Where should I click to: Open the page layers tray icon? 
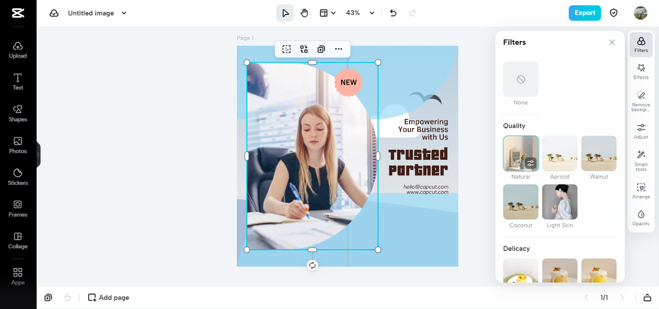click(x=648, y=297)
